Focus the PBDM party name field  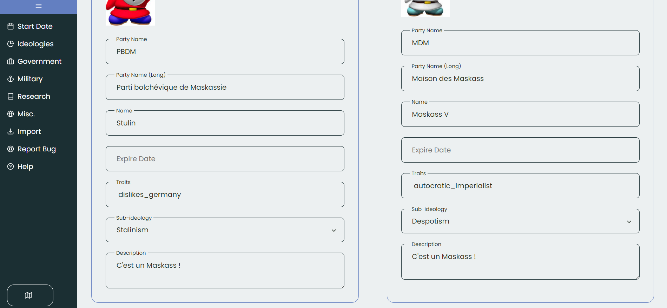click(225, 52)
